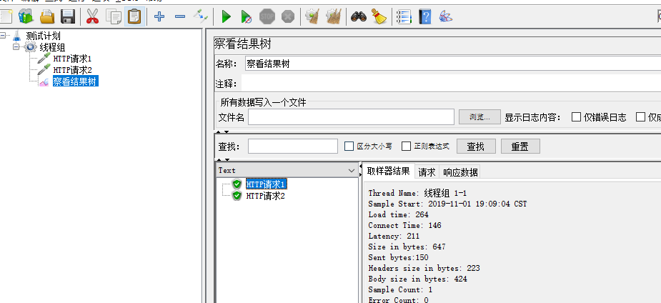Open the Text renderer dropdown

pyautogui.click(x=350, y=170)
